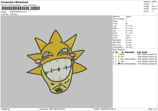Click thread code 1023 in stop sequence
The image size is (158, 111).
(x=139, y=54)
